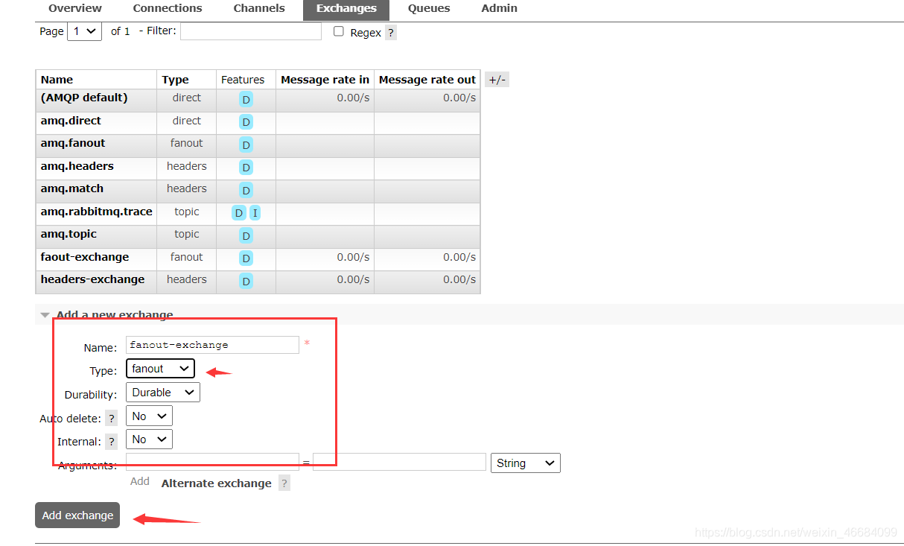904x546 pixels.
Task: Switch to the Queues tab
Action: [x=429, y=8]
